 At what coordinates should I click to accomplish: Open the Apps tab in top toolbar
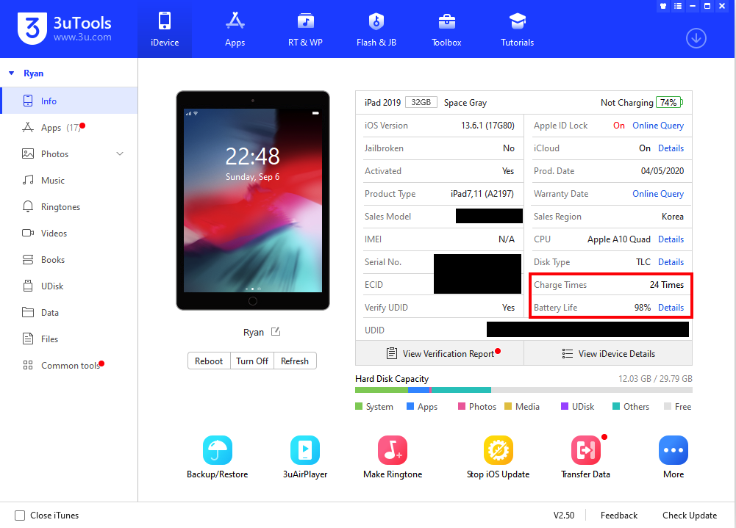[235, 29]
